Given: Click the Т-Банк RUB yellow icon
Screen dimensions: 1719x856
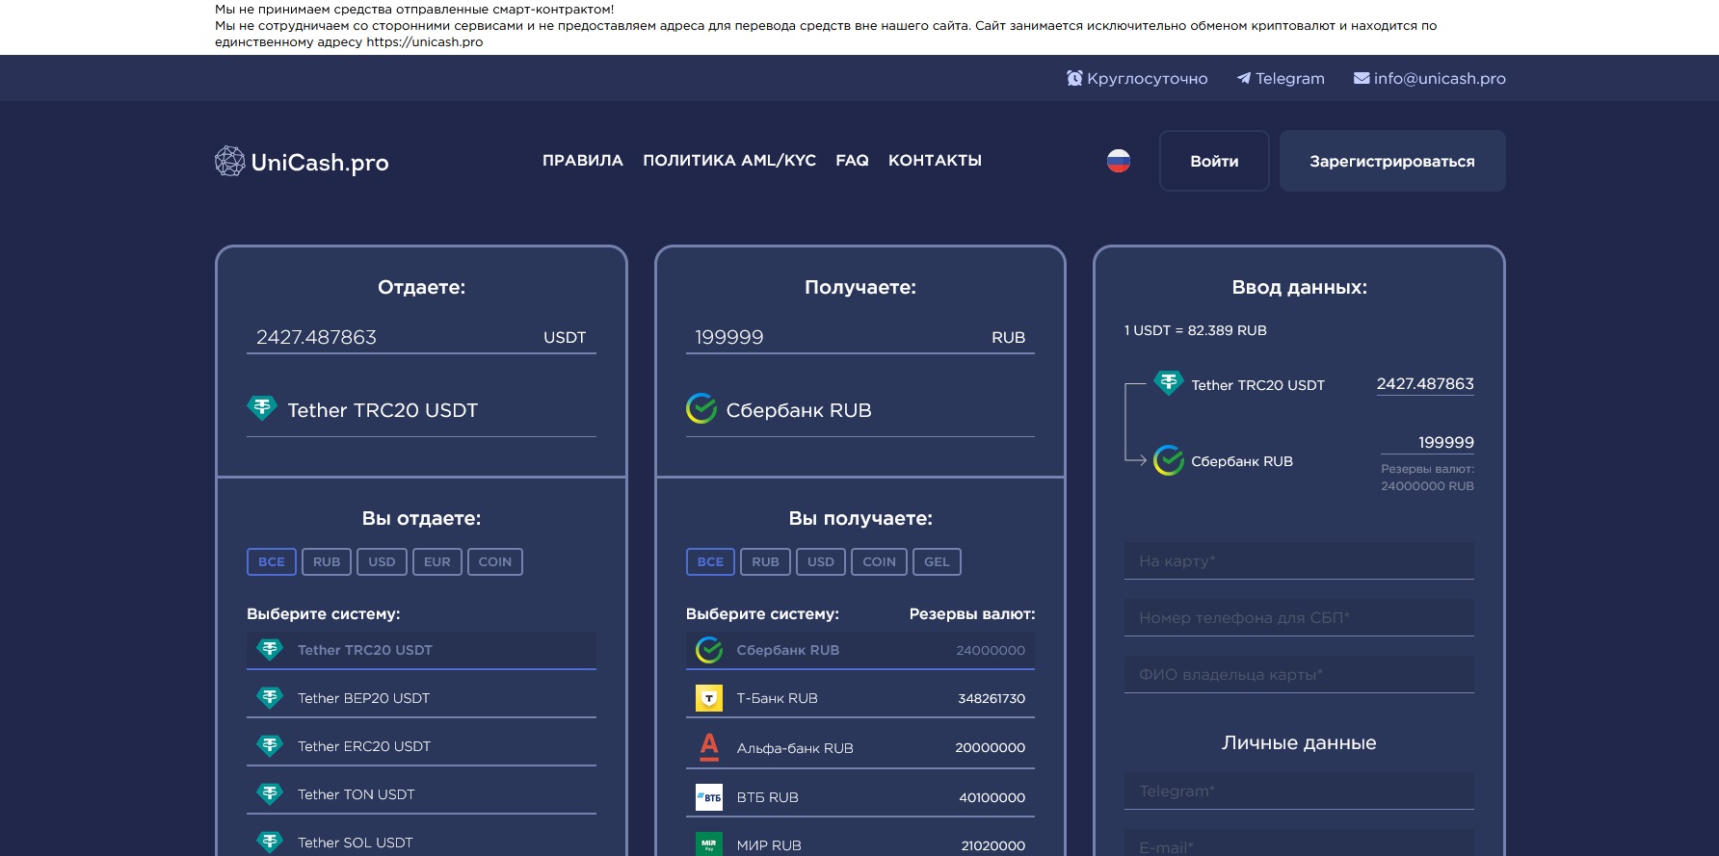Looking at the screenshot, I should click(709, 698).
